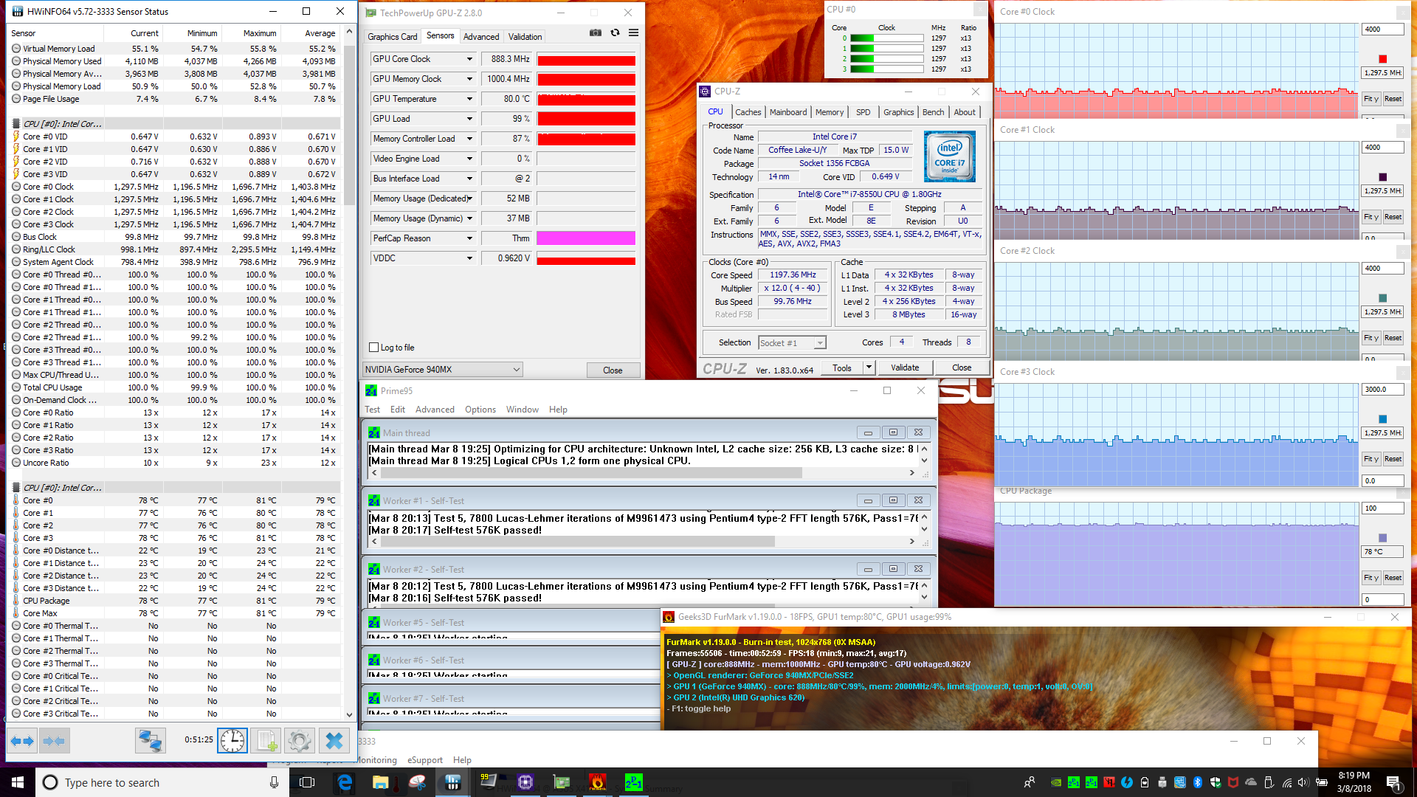The width and height of the screenshot is (1417, 797).
Task: Click GPU-Z camera screenshot icon
Action: 595,32
